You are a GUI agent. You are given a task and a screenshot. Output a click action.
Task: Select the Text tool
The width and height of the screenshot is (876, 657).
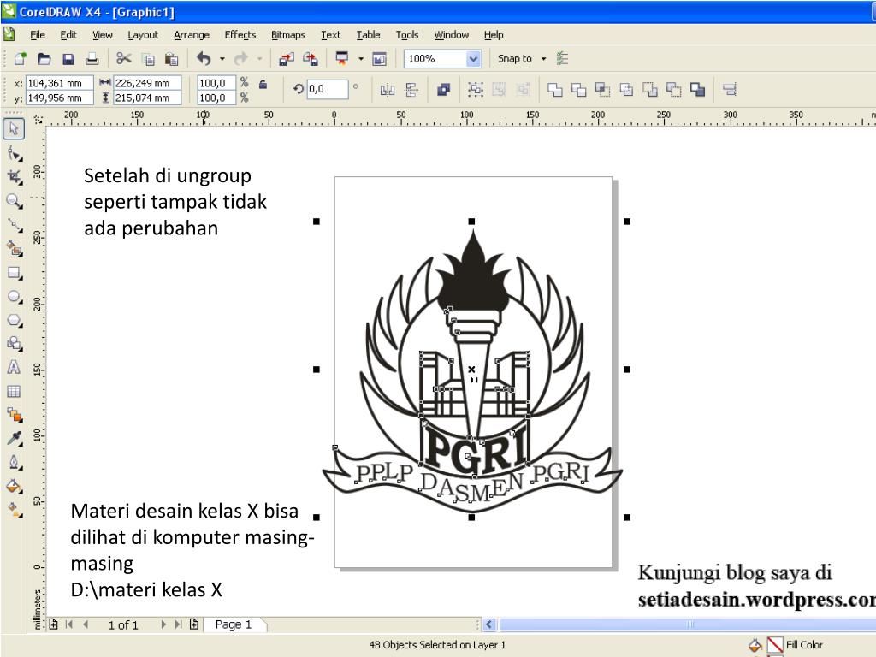[x=14, y=368]
